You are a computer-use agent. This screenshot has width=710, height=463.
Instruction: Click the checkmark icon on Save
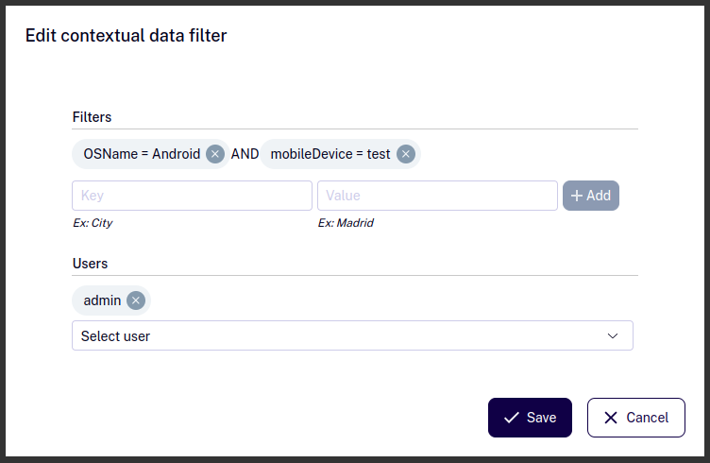point(512,418)
